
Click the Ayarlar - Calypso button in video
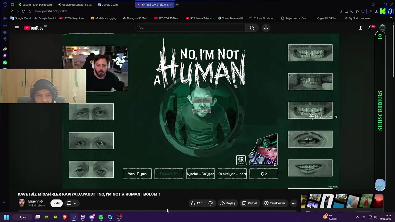(x=201, y=174)
